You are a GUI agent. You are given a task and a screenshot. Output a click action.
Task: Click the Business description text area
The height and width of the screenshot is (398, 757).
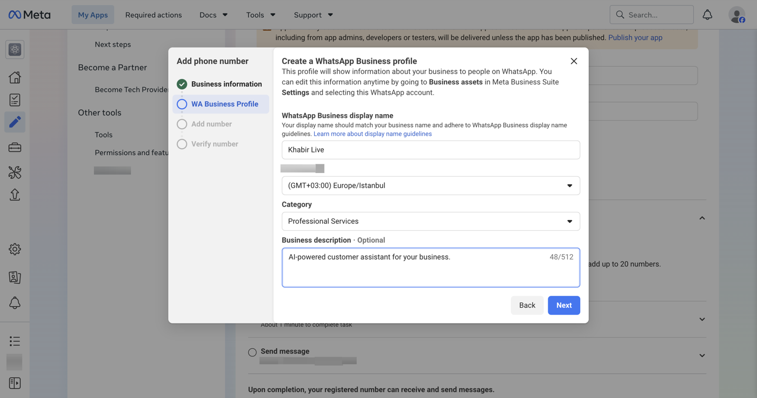431,268
